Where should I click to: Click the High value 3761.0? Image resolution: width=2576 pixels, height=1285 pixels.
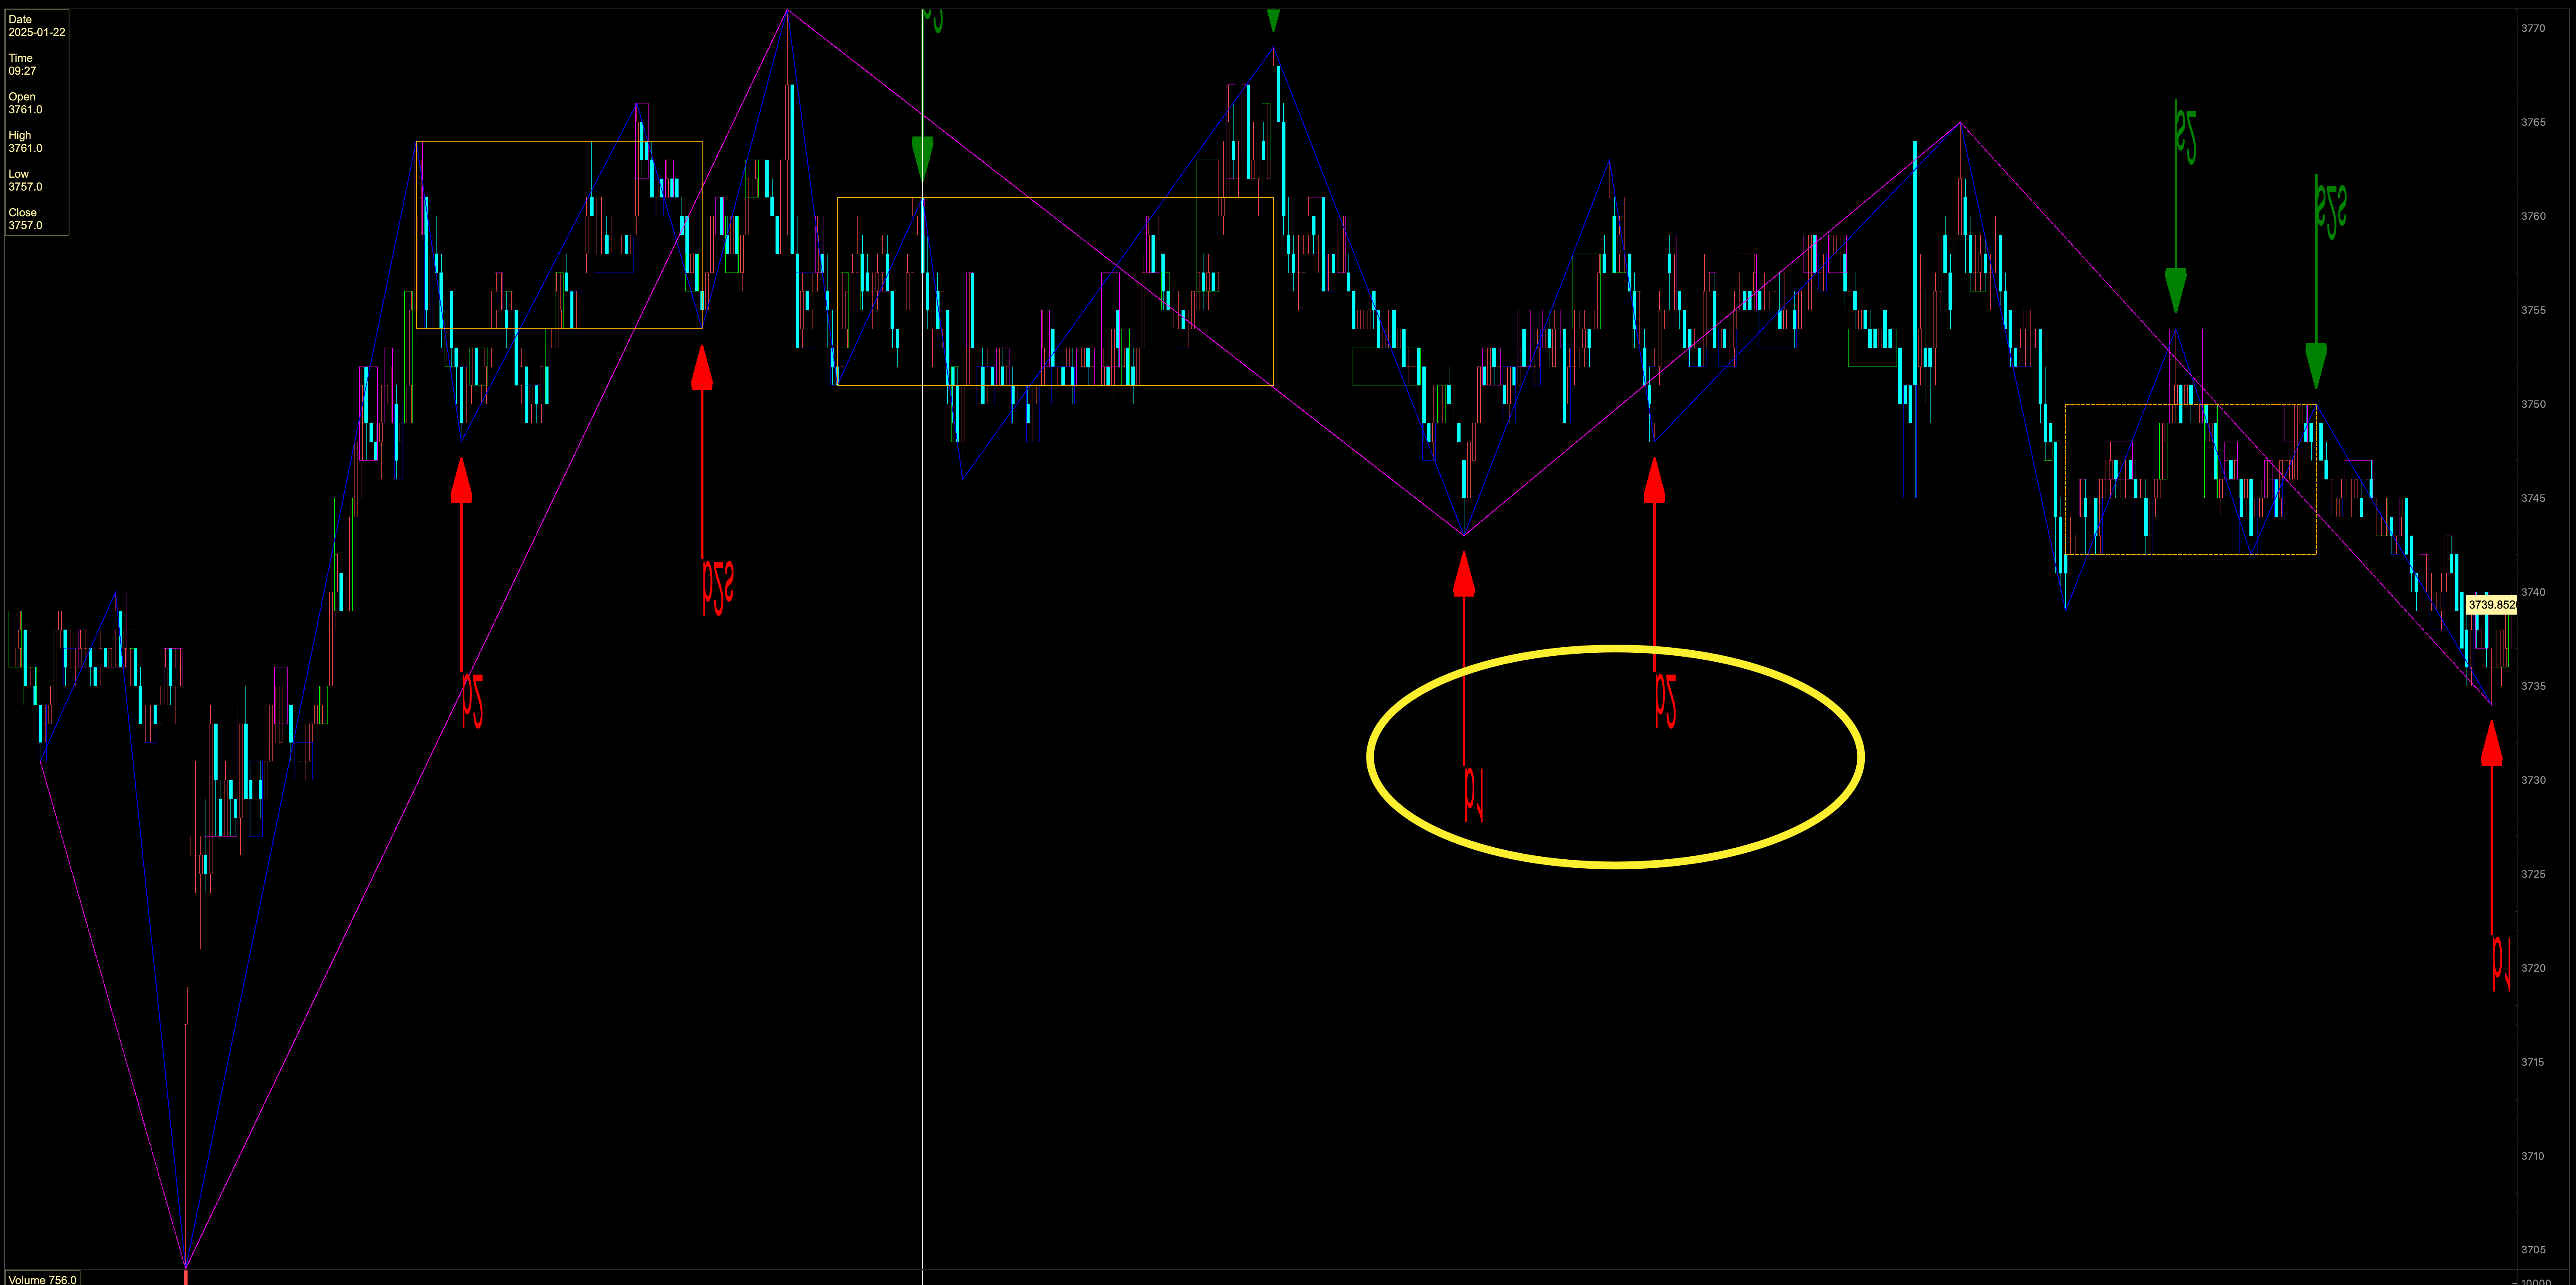point(25,148)
